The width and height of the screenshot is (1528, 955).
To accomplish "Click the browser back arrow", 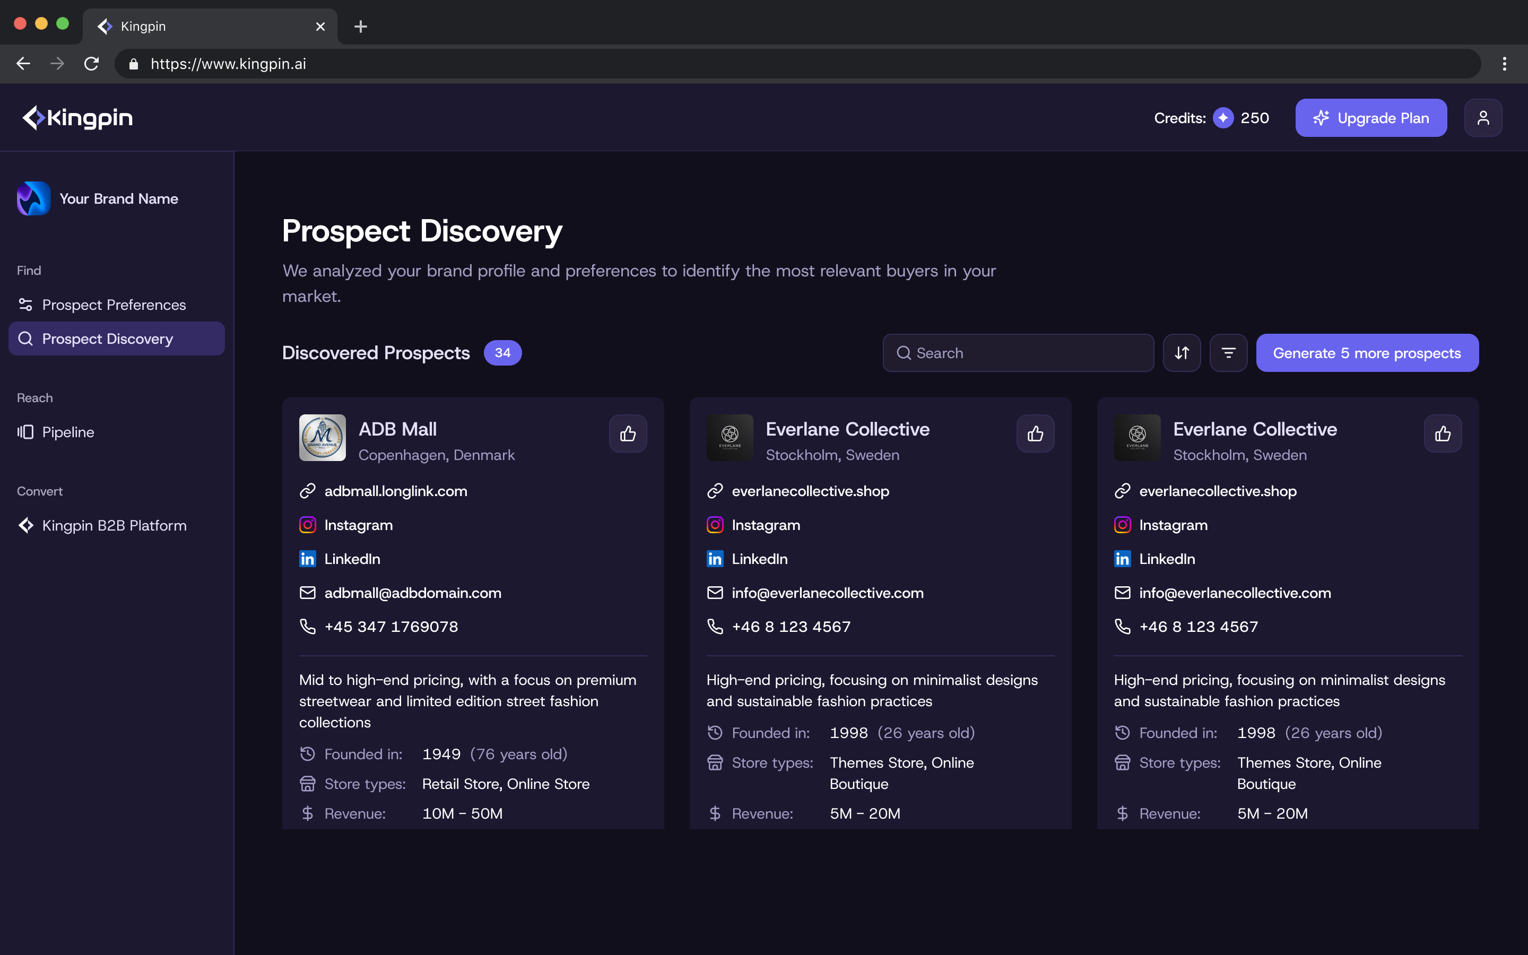I will (x=23, y=64).
